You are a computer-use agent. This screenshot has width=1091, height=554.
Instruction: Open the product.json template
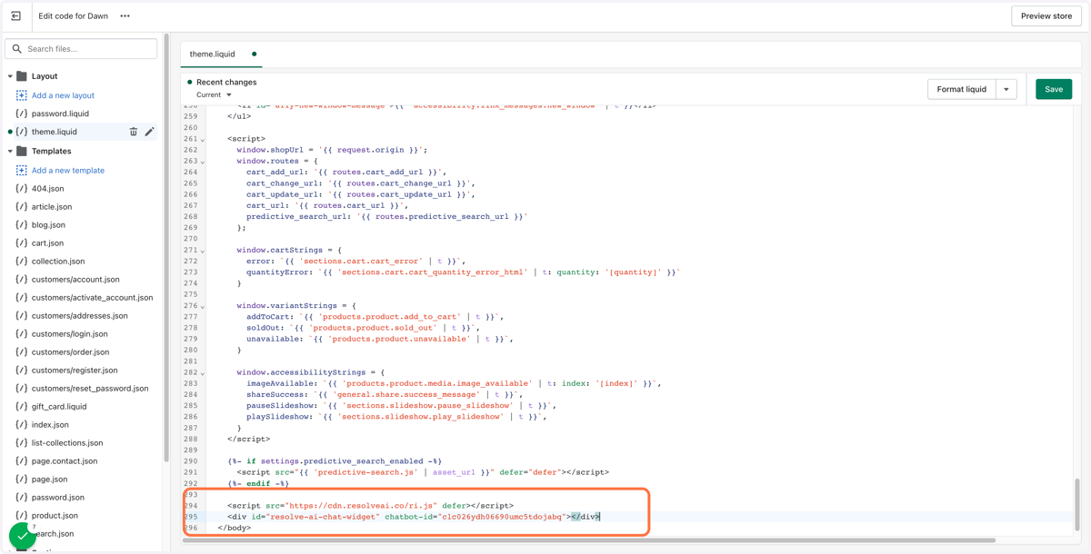[55, 515]
